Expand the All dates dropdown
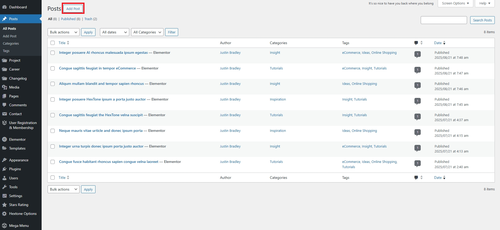The image size is (500, 230). (114, 32)
